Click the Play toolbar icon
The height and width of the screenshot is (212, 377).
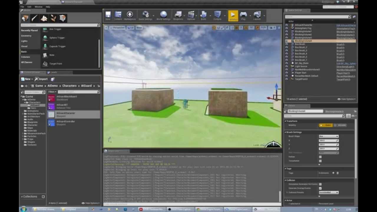[243, 16]
